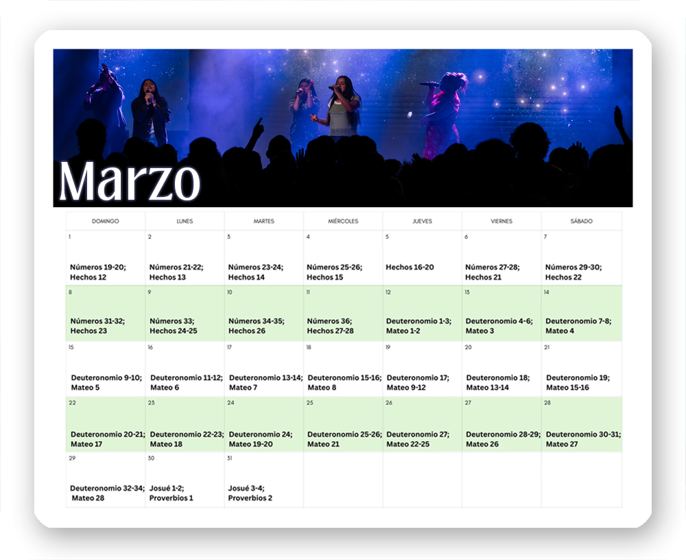Select Deuteronomio 9-10 on day 15
The width and height of the screenshot is (686, 560).
pyautogui.click(x=106, y=382)
